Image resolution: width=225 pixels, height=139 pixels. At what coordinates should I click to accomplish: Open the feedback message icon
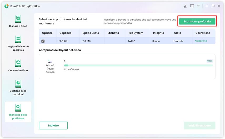pos(192,6)
